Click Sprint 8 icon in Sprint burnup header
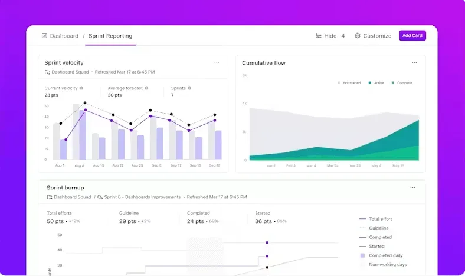465x276 pixels. click(x=100, y=197)
